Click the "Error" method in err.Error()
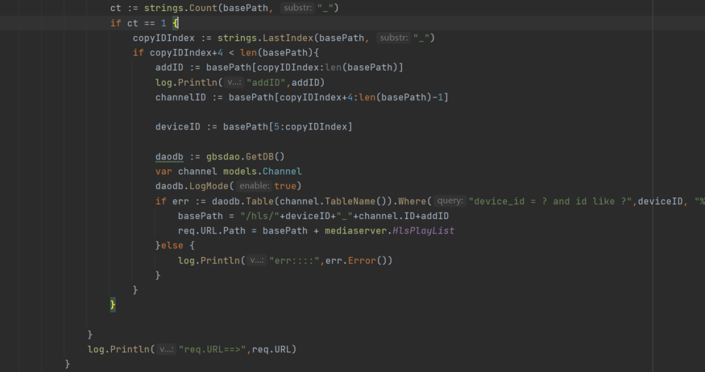This screenshot has width=705, height=372. pos(362,260)
